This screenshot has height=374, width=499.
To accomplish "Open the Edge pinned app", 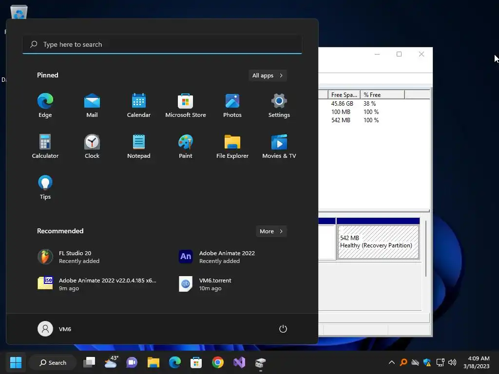I will (x=45, y=106).
